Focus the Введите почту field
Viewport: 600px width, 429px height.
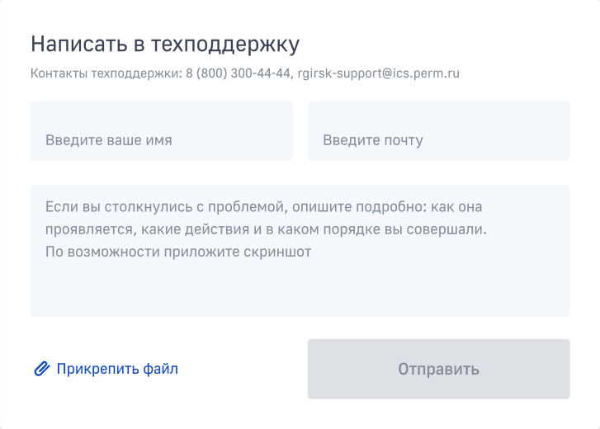click(438, 131)
